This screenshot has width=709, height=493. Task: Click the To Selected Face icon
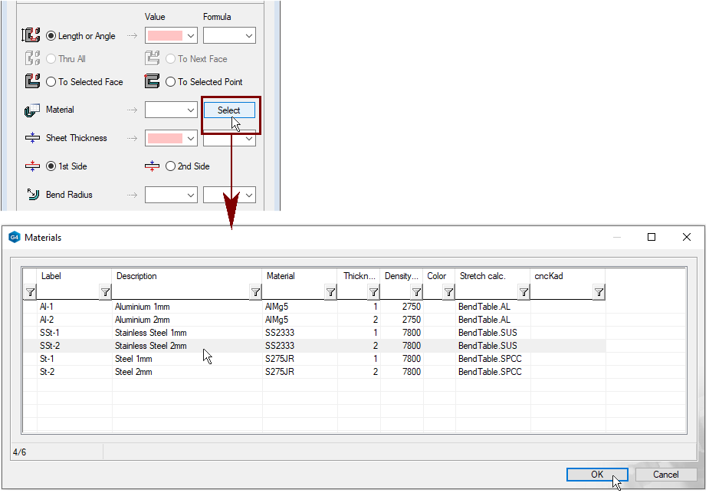tap(32, 82)
